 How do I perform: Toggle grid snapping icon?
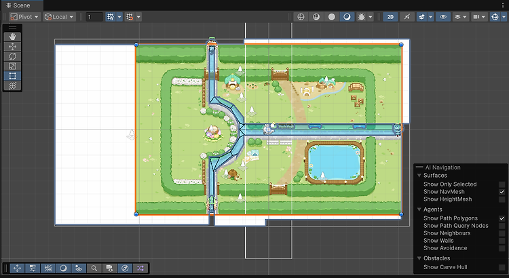coord(130,17)
